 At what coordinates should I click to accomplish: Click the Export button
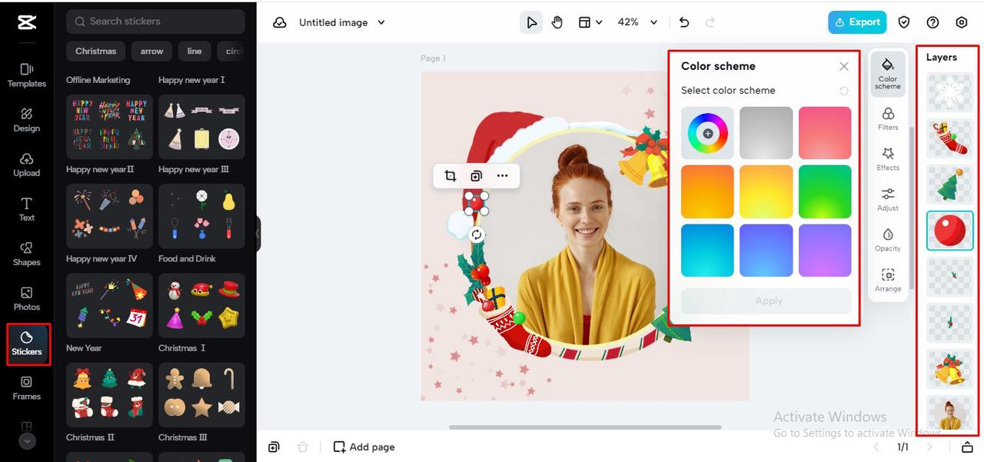[857, 22]
